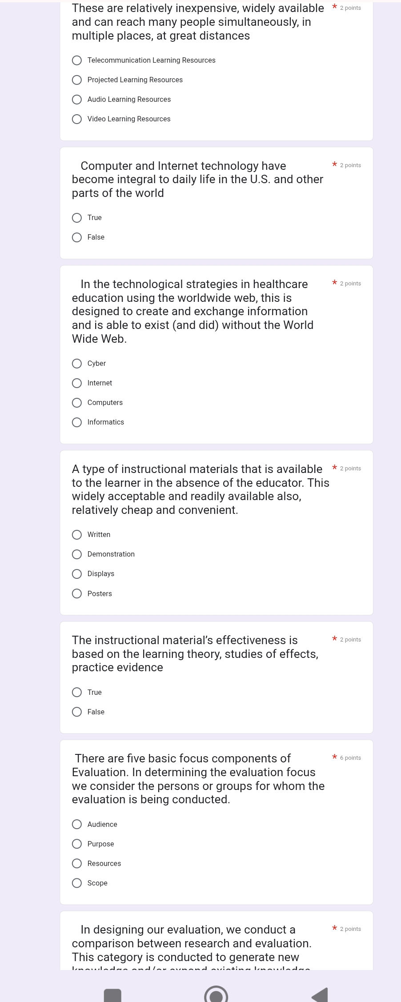Open recent apps with the square icon
The image size is (401, 1002).
coord(112,996)
